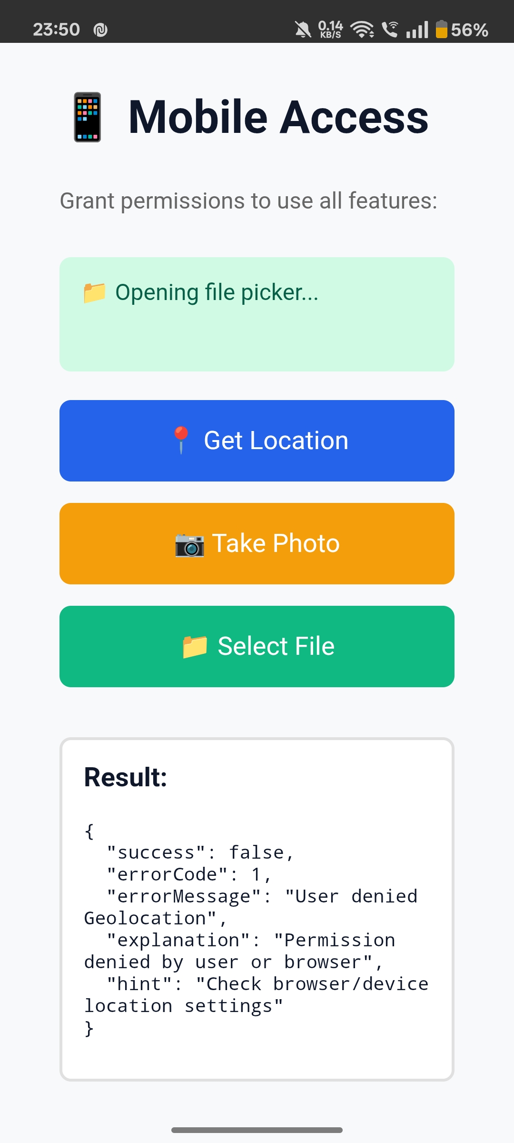The width and height of the screenshot is (514, 1143).
Task: Tap the Mobile Access page title
Action: coord(278,117)
